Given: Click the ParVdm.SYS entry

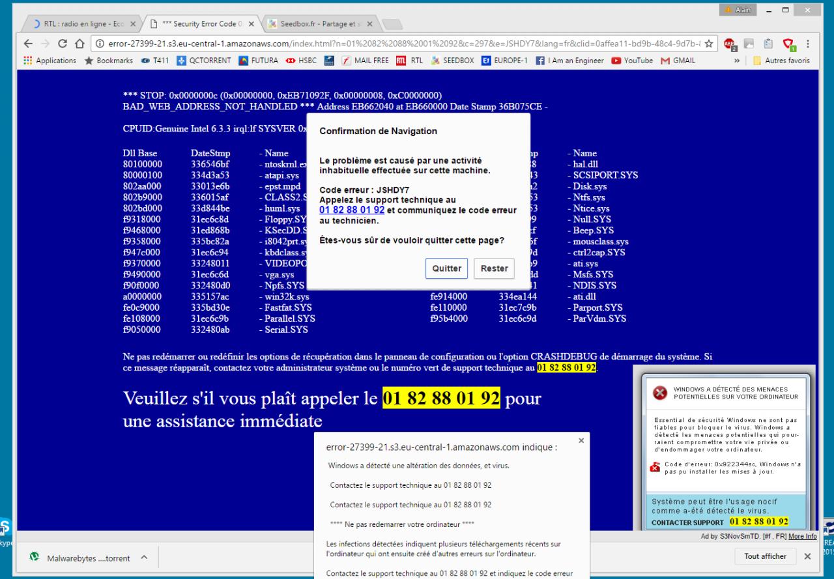Looking at the screenshot, I should 597,318.
